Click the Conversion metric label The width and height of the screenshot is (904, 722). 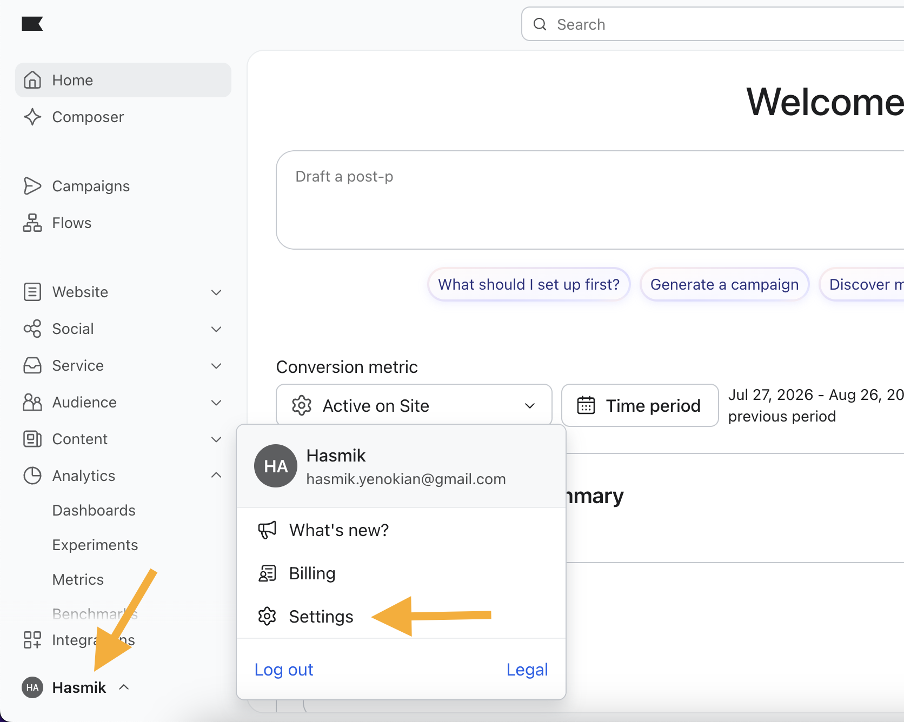click(x=347, y=367)
